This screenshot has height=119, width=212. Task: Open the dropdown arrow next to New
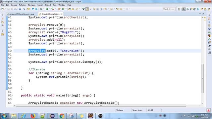pyautogui.click(x=5, y=9)
